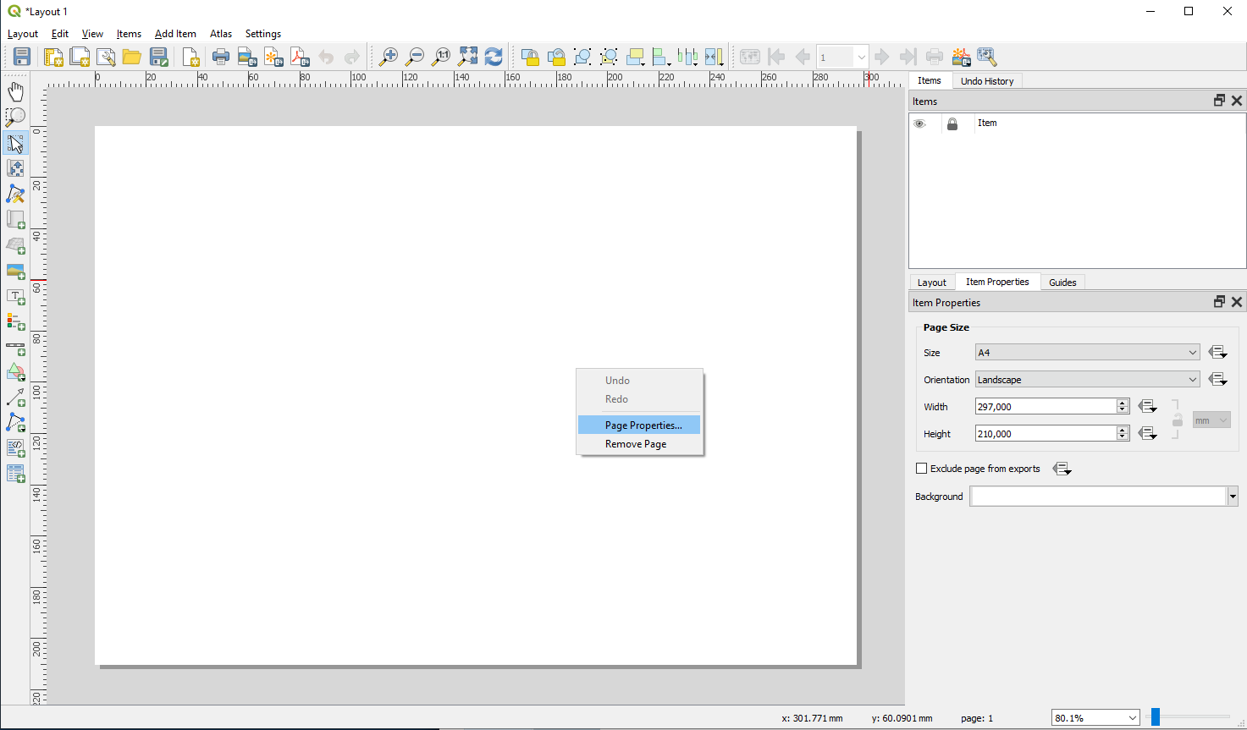Image resolution: width=1247 pixels, height=730 pixels.
Task: Click the Zoom Full toolbar icon
Action: tap(467, 57)
